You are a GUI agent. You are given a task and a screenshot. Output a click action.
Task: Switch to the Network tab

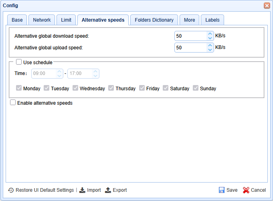(42, 20)
